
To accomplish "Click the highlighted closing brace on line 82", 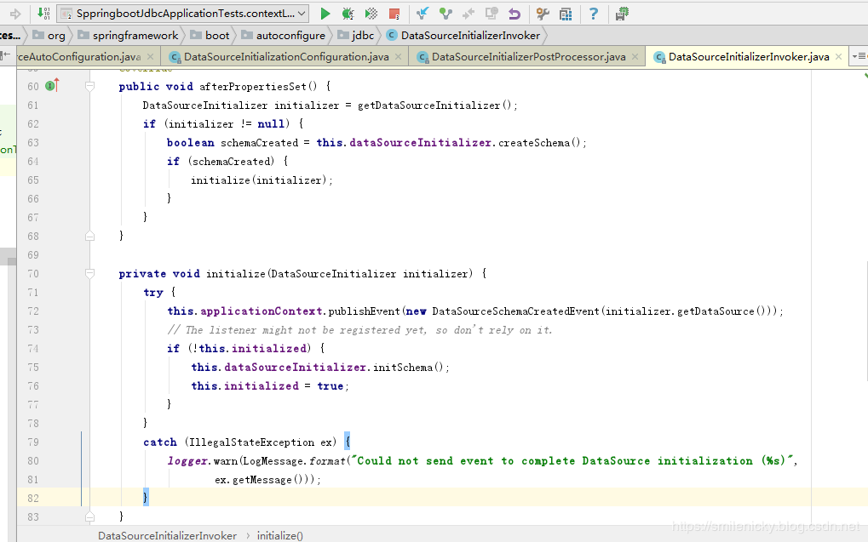I will click(x=146, y=497).
